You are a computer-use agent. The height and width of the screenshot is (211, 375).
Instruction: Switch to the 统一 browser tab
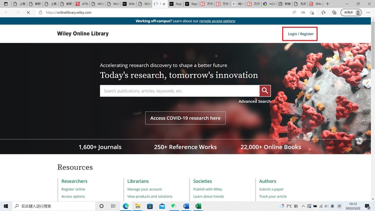[238, 4]
